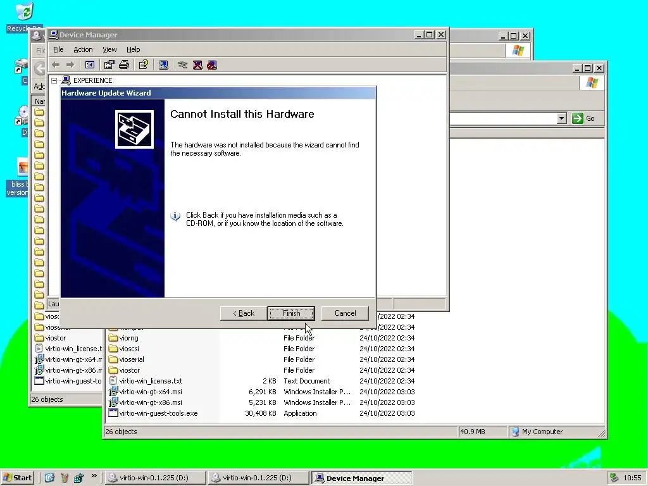Select viostor in the narrow back Explorer window
Screen dimensions: 648x486
click(x=56, y=338)
